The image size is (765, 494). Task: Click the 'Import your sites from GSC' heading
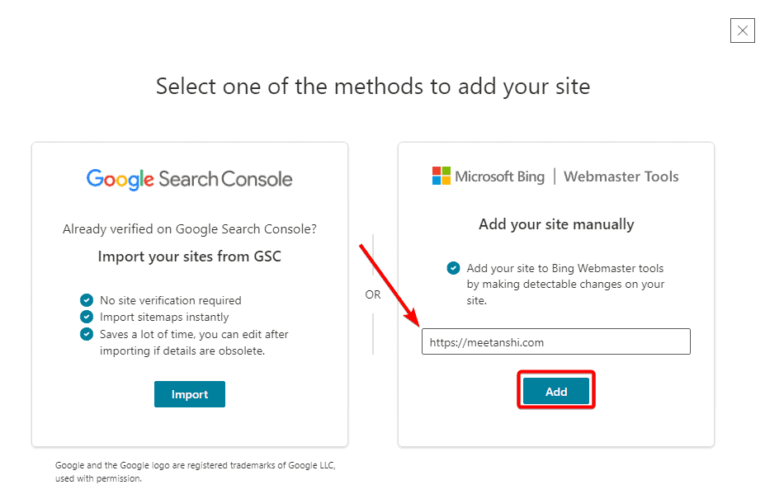189,256
